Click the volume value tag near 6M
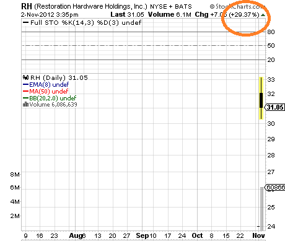Image resolution: width=285 pixels, height=241 pixels. (x=275, y=187)
